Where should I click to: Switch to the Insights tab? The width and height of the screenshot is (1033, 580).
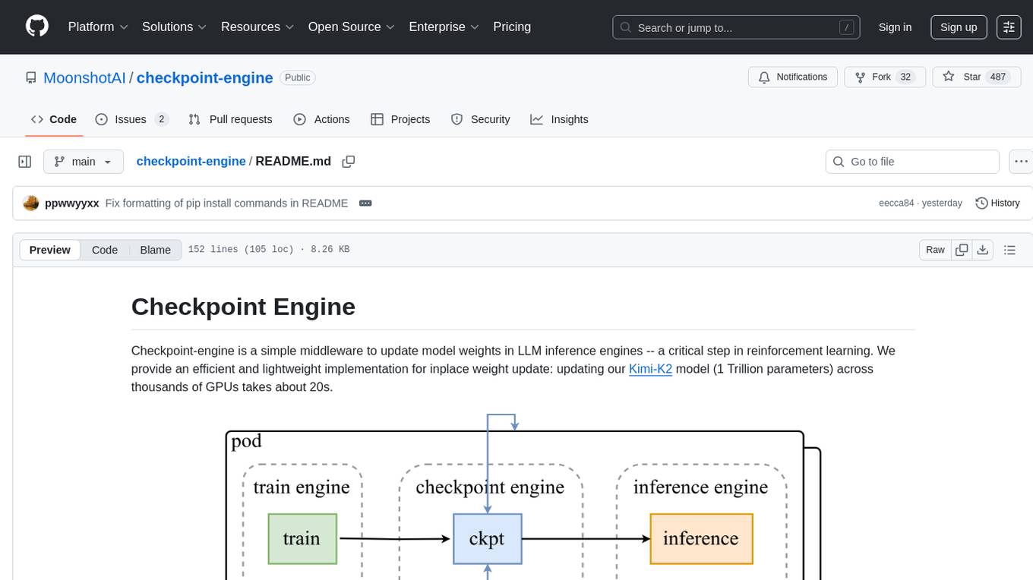pyautogui.click(x=559, y=119)
